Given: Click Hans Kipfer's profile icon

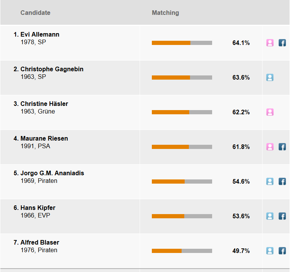Looking at the screenshot, I should pos(270,216).
